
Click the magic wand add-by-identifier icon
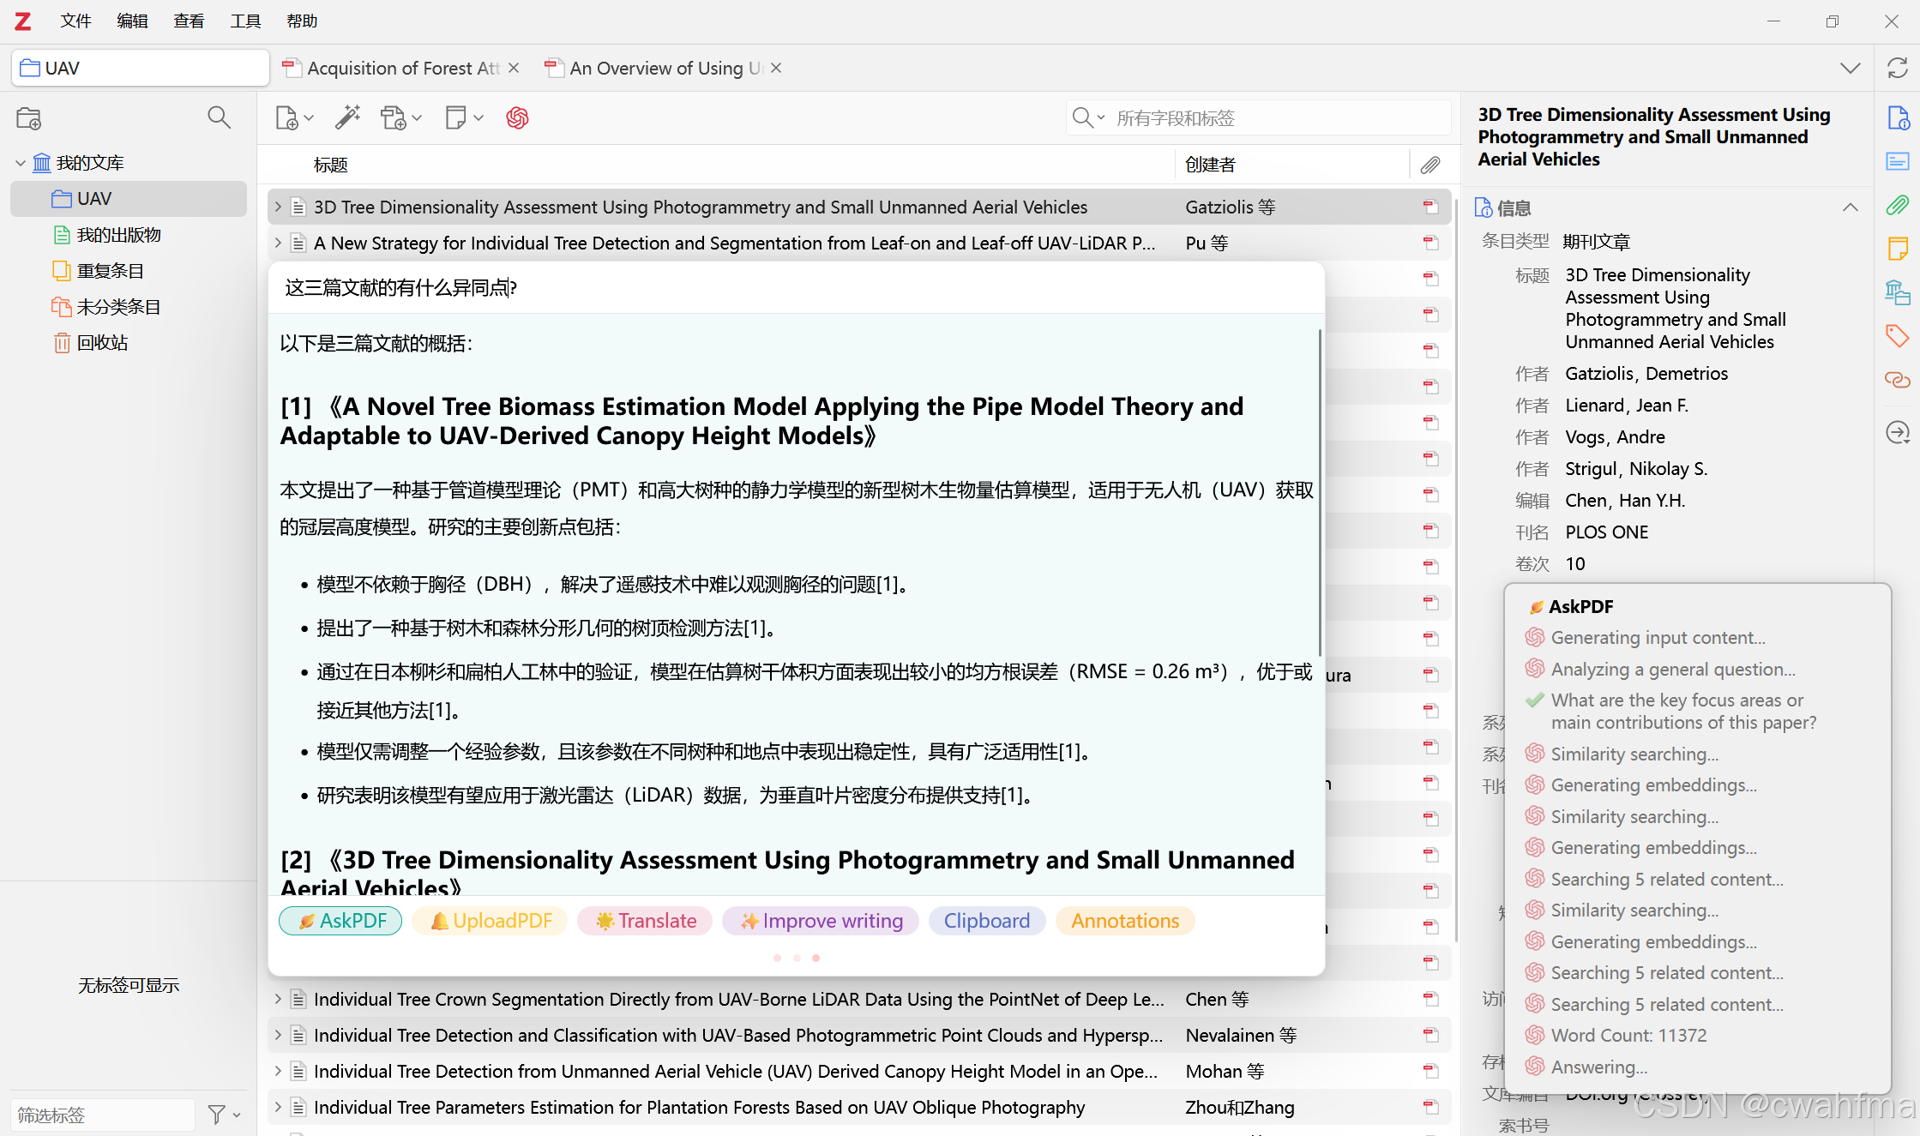(x=347, y=117)
